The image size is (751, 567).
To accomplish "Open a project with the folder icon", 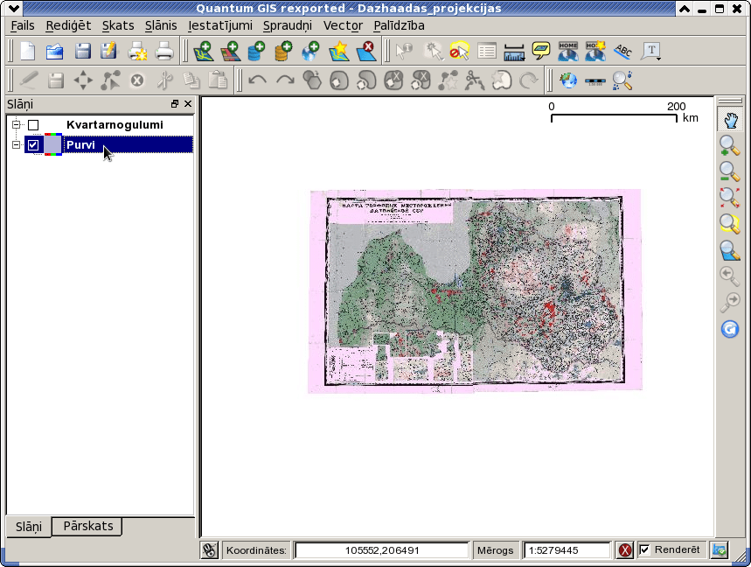I will coord(54,51).
